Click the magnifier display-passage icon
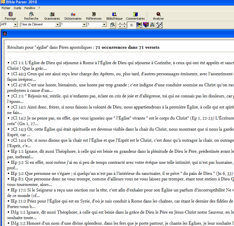 (x=113, y=25)
